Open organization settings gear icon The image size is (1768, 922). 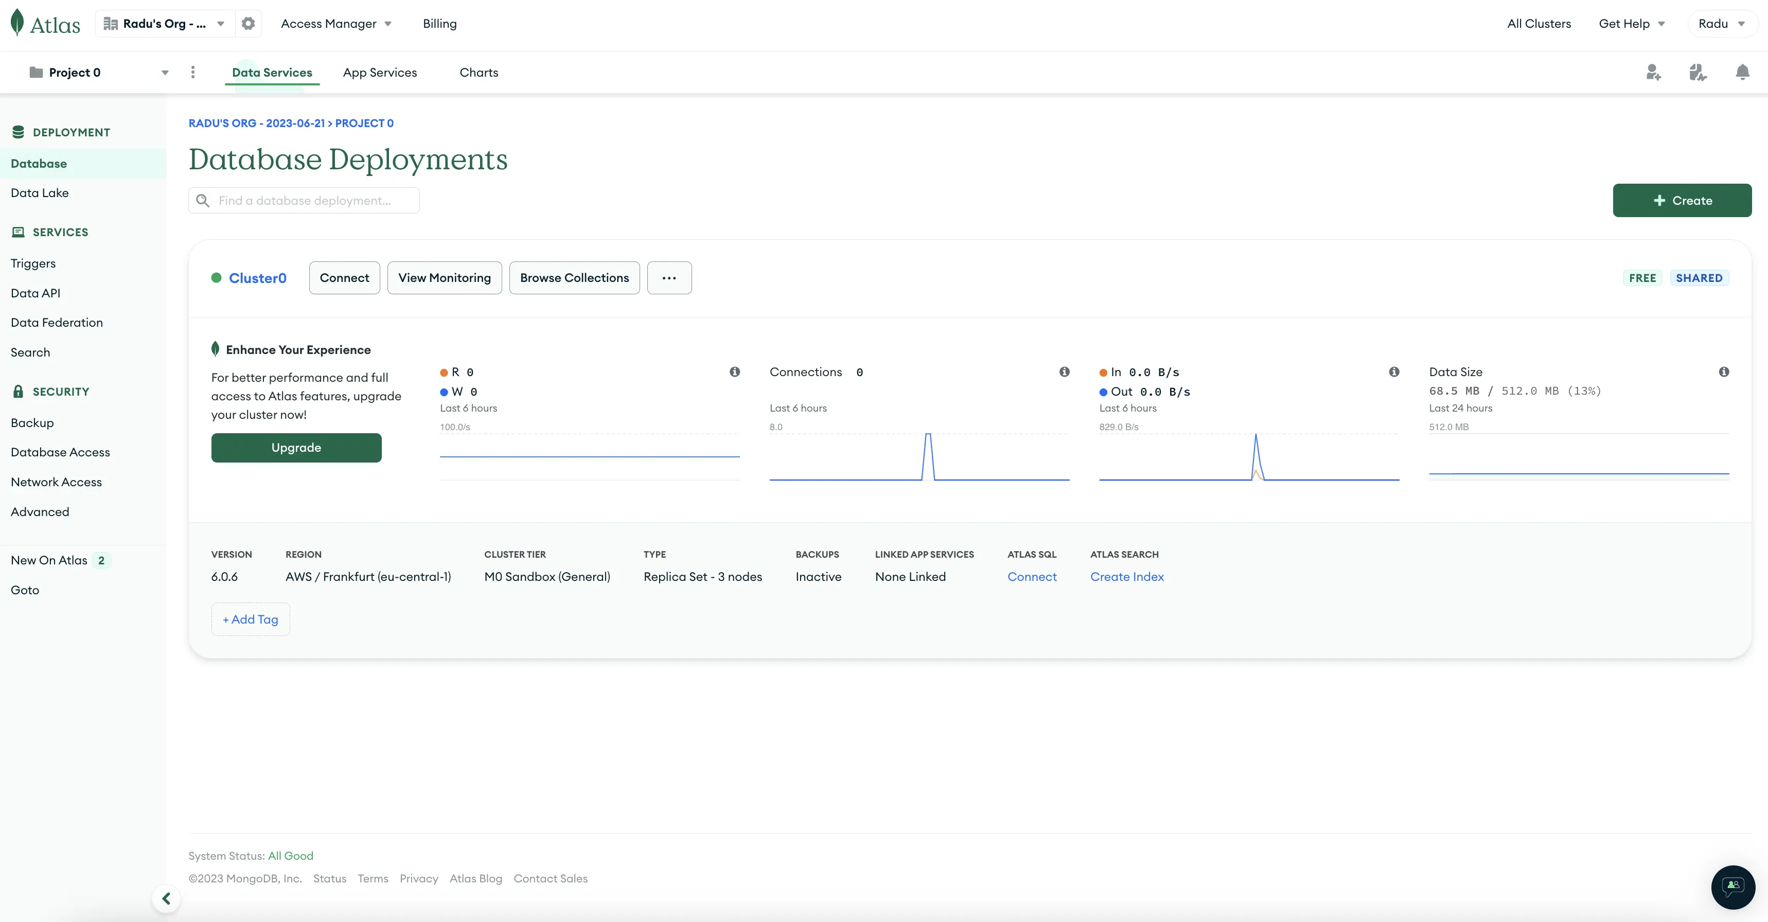[249, 23]
